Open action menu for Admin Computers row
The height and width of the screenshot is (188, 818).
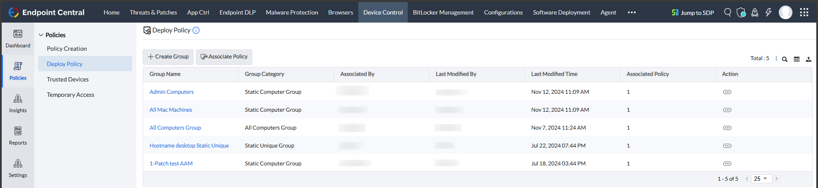[x=727, y=92]
